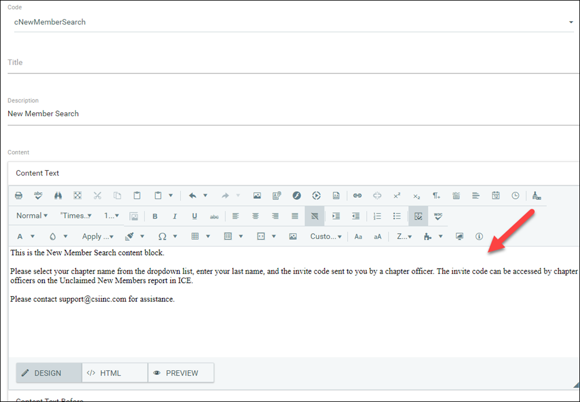The height and width of the screenshot is (402, 580).
Task: Toggle underline formatting
Action: point(194,216)
